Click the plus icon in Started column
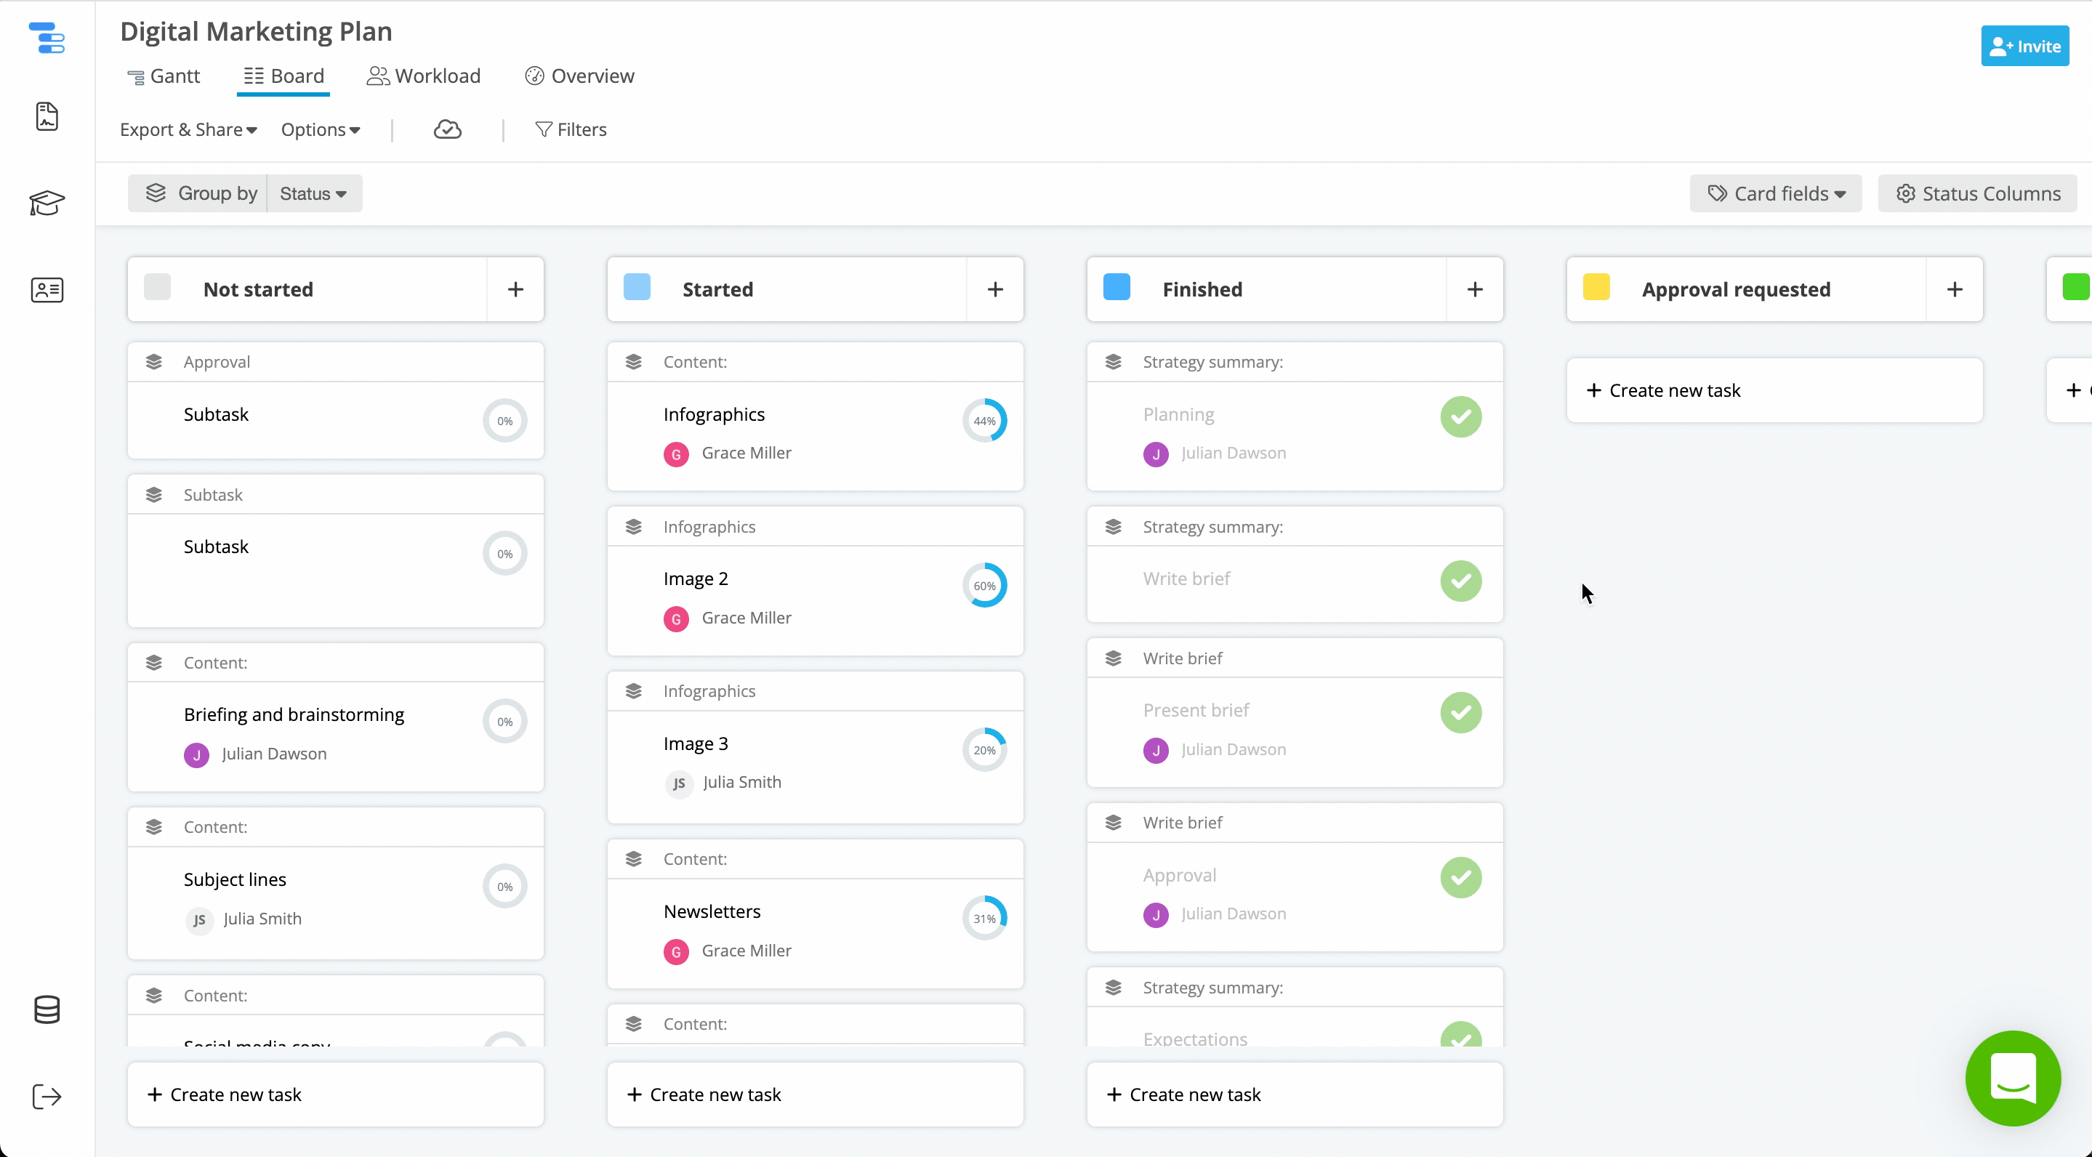Viewport: 2092px width, 1157px height. (995, 289)
